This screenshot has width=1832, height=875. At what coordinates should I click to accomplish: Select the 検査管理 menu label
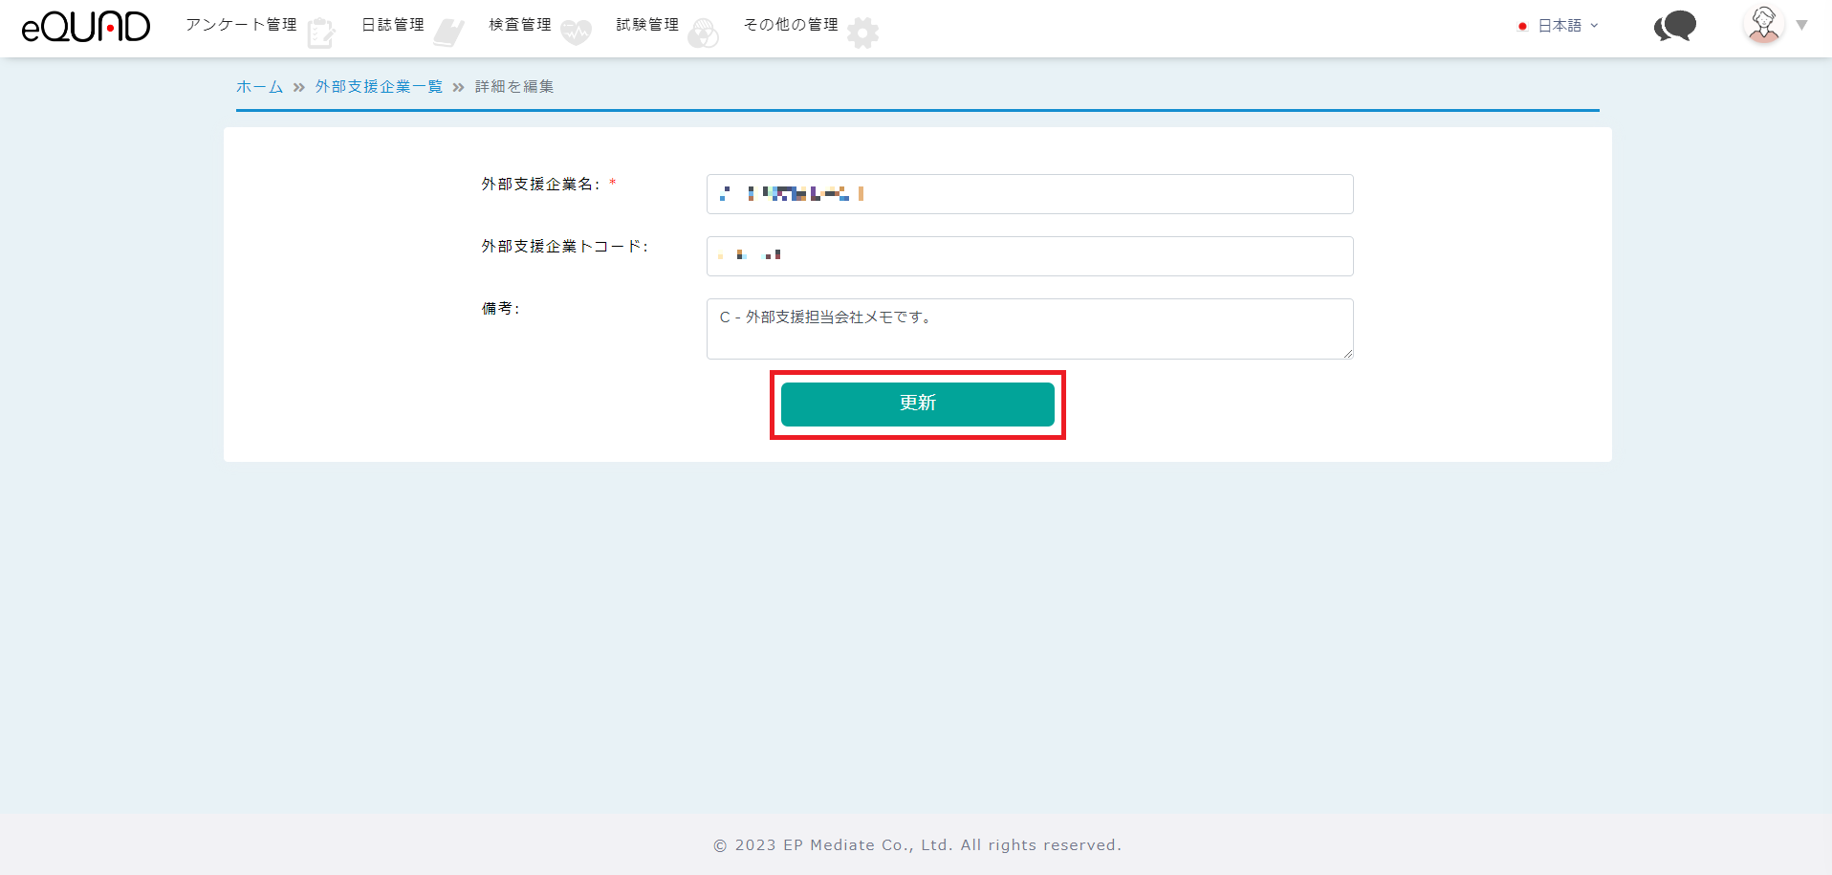(x=519, y=25)
